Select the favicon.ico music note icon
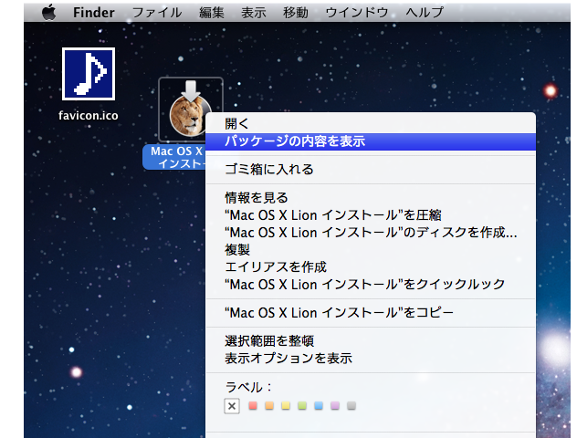This screenshot has height=438, width=577. [x=89, y=74]
